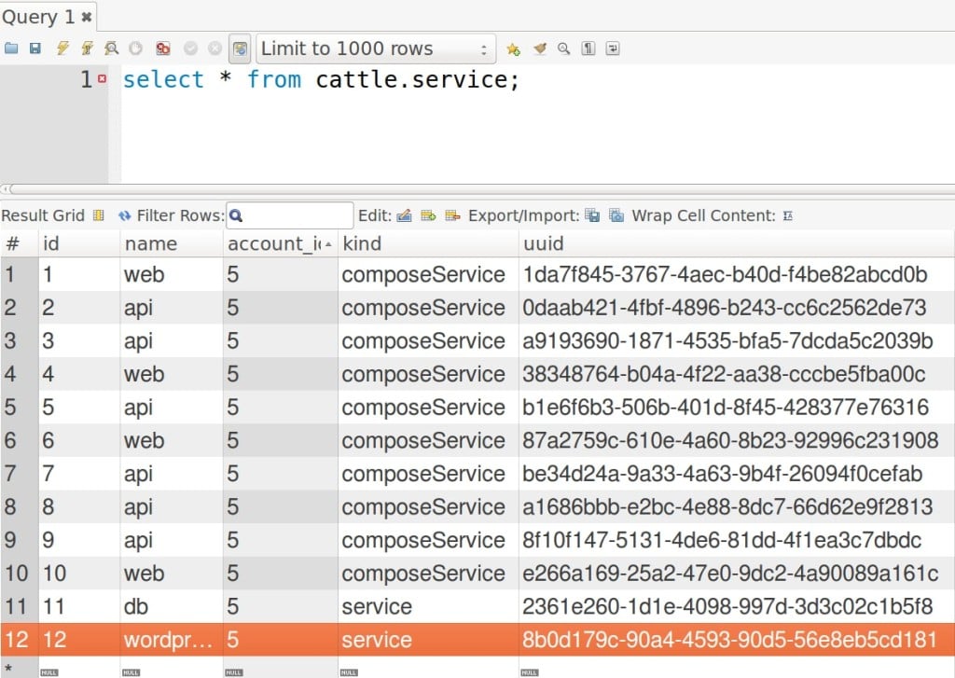Click the beautify query broom icon

pos(539,48)
